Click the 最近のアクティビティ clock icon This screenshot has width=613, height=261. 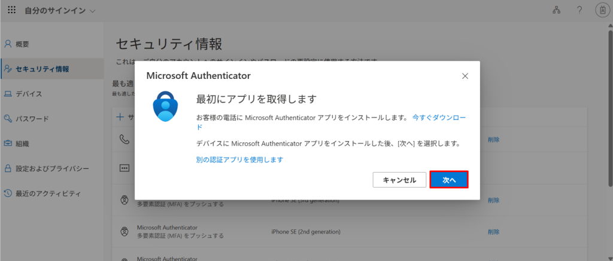tap(8, 194)
